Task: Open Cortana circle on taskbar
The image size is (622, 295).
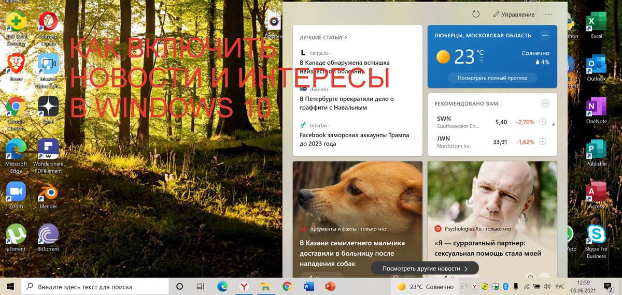Action: click(180, 286)
